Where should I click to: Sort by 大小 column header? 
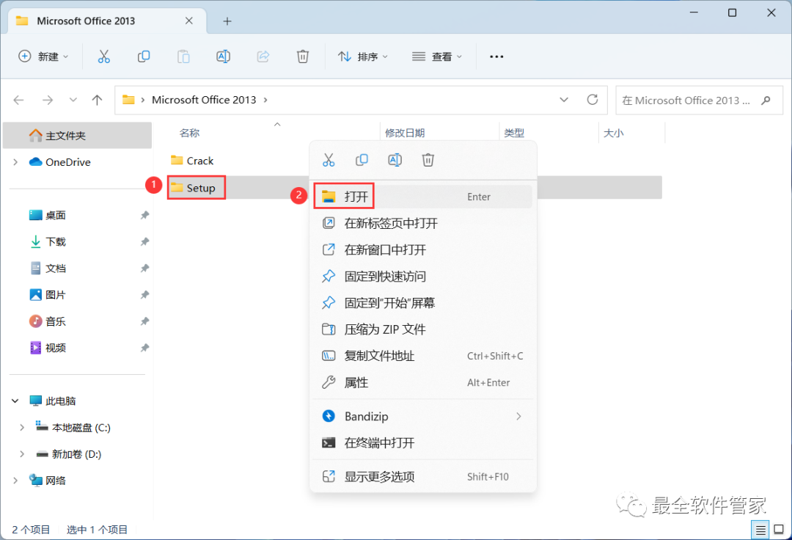click(x=613, y=133)
